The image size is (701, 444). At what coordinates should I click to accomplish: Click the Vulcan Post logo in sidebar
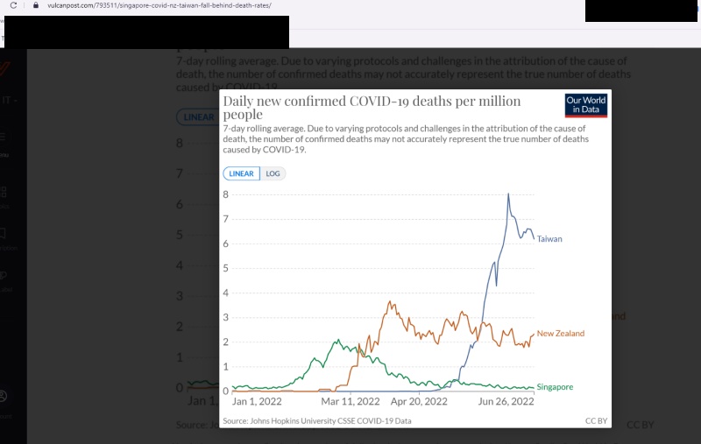5,70
